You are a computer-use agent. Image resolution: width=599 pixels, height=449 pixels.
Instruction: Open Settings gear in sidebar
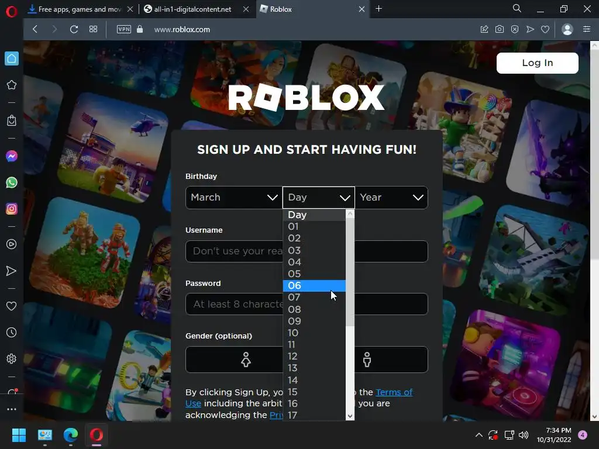coord(12,359)
